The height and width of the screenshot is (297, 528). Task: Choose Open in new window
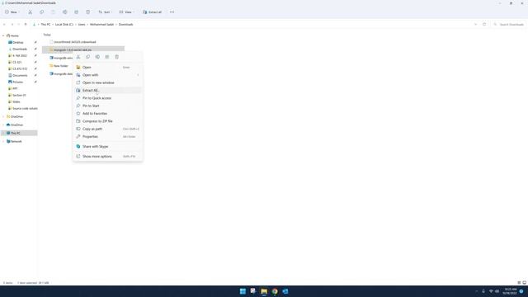[108, 82]
